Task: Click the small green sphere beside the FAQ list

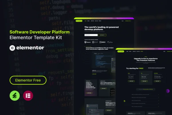Action: [x=124, y=101]
